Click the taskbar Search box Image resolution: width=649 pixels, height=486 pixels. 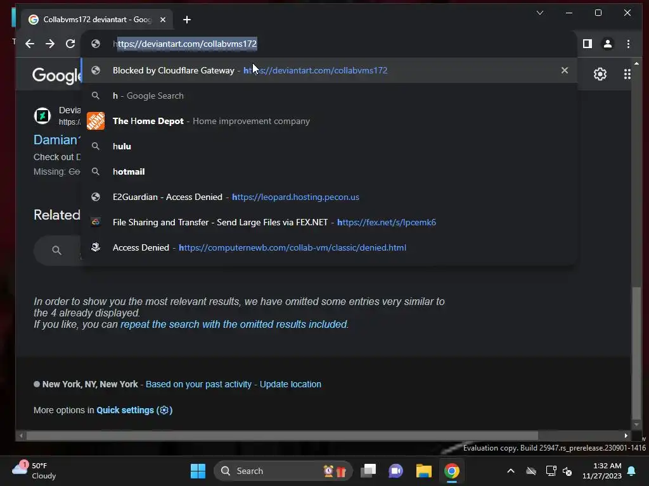(283, 471)
